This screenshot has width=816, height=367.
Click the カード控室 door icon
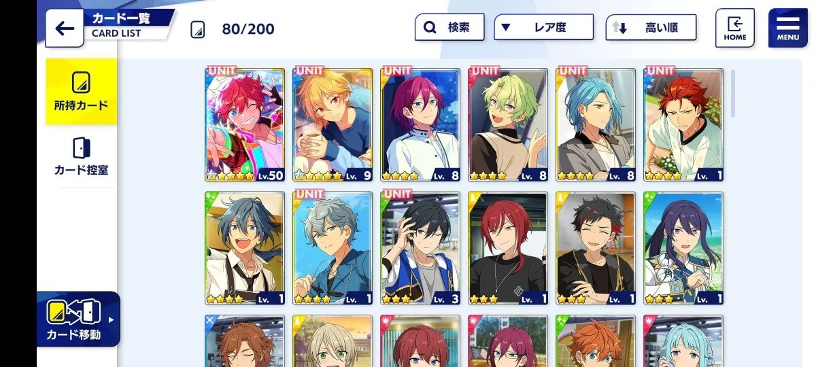tap(81, 147)
